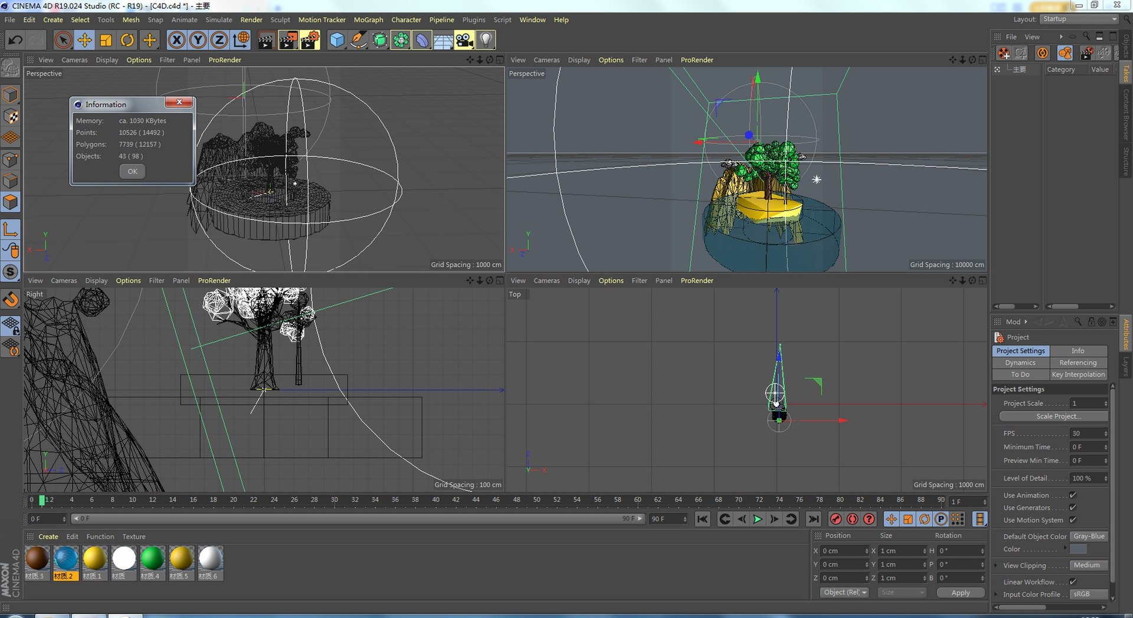The width and height of the screenshot is (1133, 618).
Task: Click Render View clapperboard icon
Action: (266, 40)
